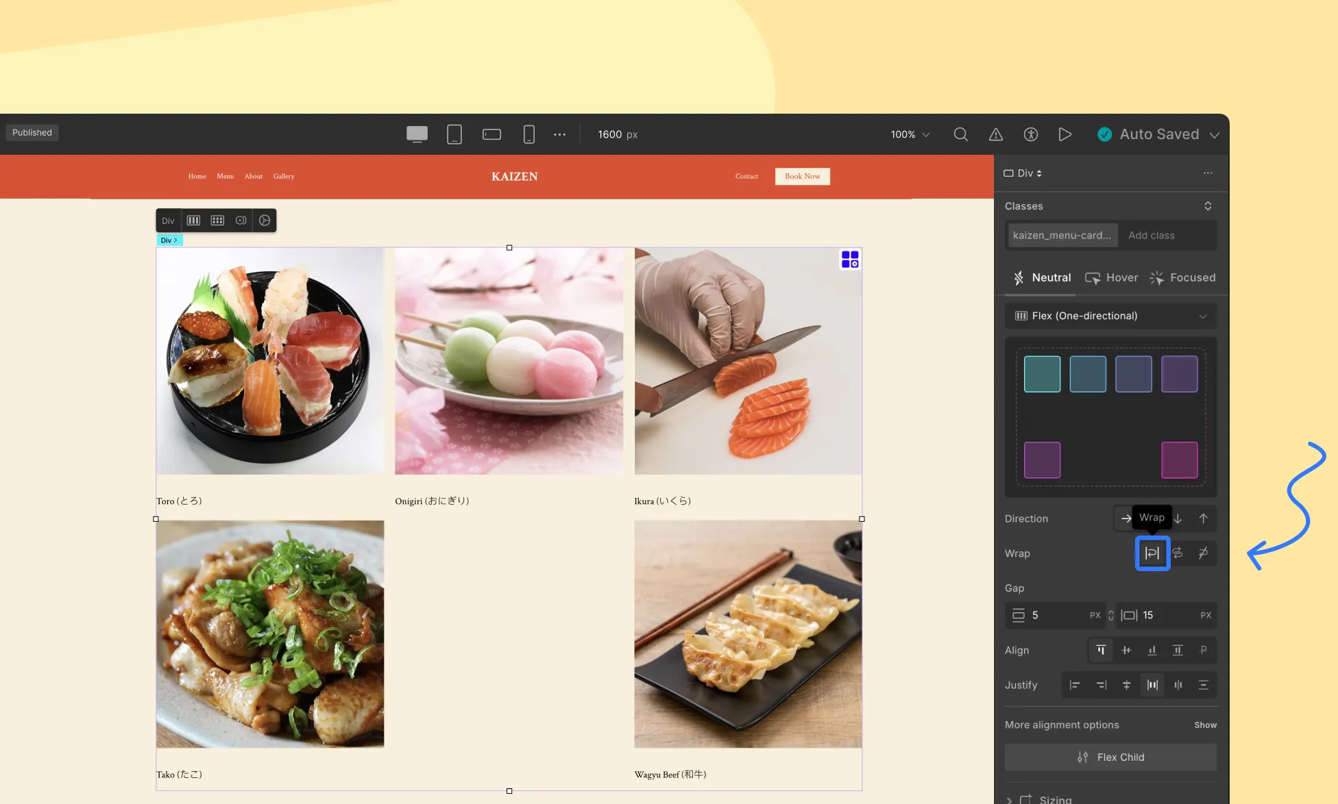1338x804 pixels.
Task: Switch to the Neutral state tab
Action: [x=1042, y=278]
